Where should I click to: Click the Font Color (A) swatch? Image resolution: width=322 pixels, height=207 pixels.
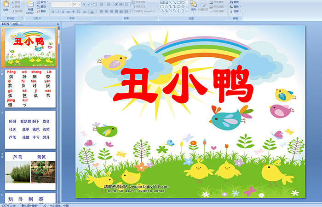point(92,12)
